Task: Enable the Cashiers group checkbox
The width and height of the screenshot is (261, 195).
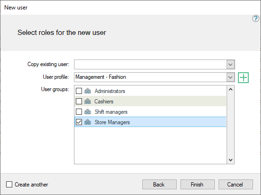Action: (79, 101)
